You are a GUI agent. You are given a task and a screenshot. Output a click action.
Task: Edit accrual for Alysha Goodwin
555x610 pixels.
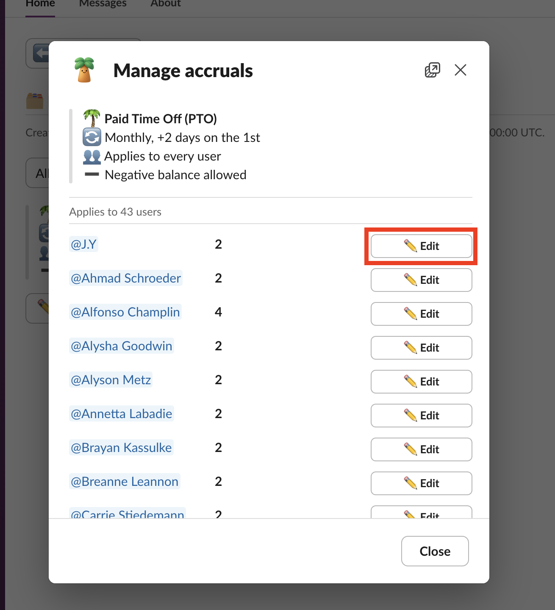click(x=421, y=348)
